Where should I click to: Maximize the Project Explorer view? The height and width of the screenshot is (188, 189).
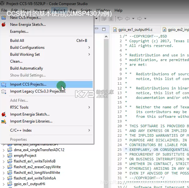[104, 29]
